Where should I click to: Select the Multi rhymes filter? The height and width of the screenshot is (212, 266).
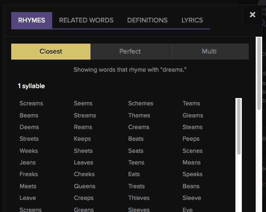pyautogui.click(x=209, y=51)
